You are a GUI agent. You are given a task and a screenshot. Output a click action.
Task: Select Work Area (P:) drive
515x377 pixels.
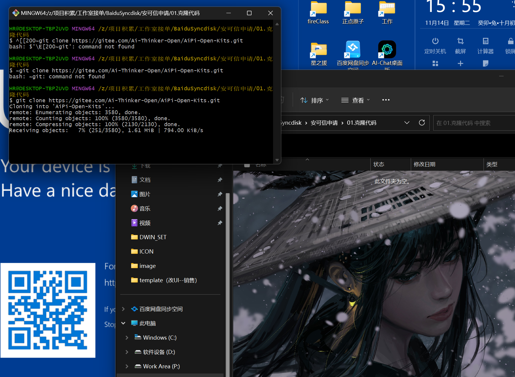(x=157, y=366)
